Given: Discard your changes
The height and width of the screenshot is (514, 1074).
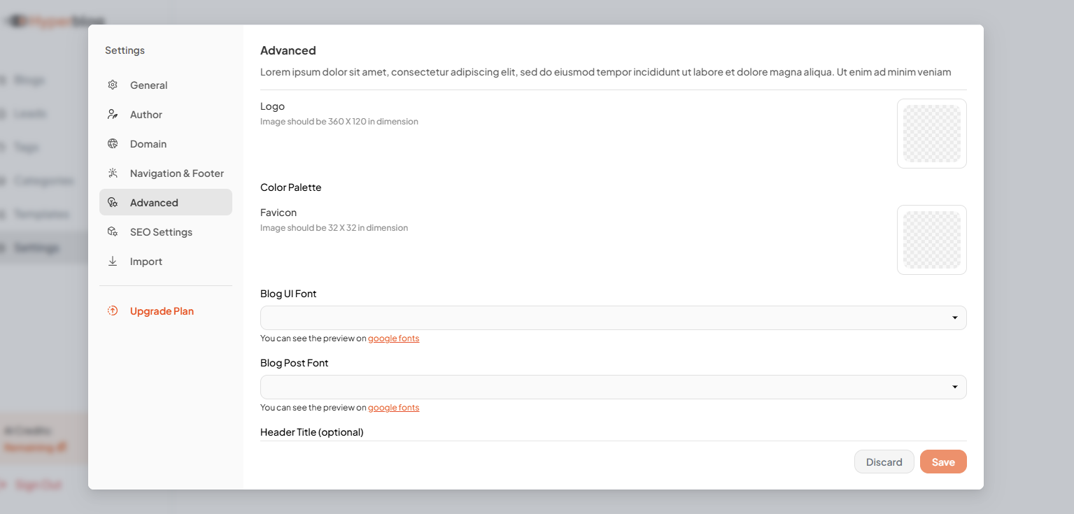Looking at the screenshot, I should click(884, 462).
